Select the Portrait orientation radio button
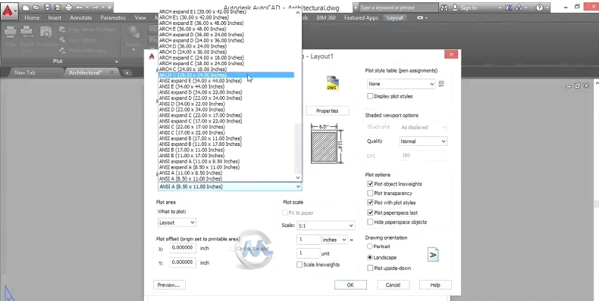Image resolution: width=599 pixels, height=301 pixels. point(369,247)
